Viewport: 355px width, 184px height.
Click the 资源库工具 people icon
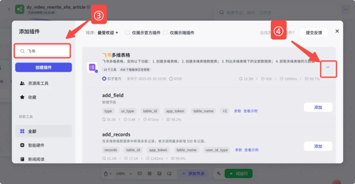[x=22, y=83]
